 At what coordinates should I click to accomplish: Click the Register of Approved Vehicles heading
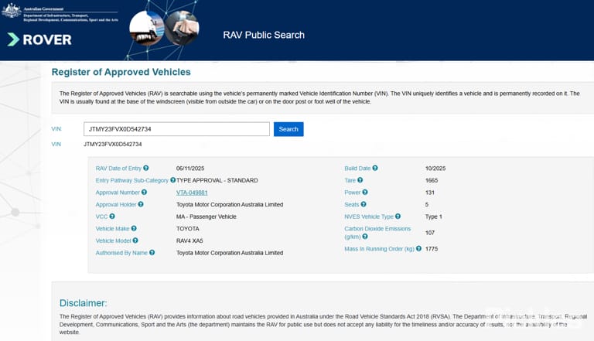coord(121,72)
